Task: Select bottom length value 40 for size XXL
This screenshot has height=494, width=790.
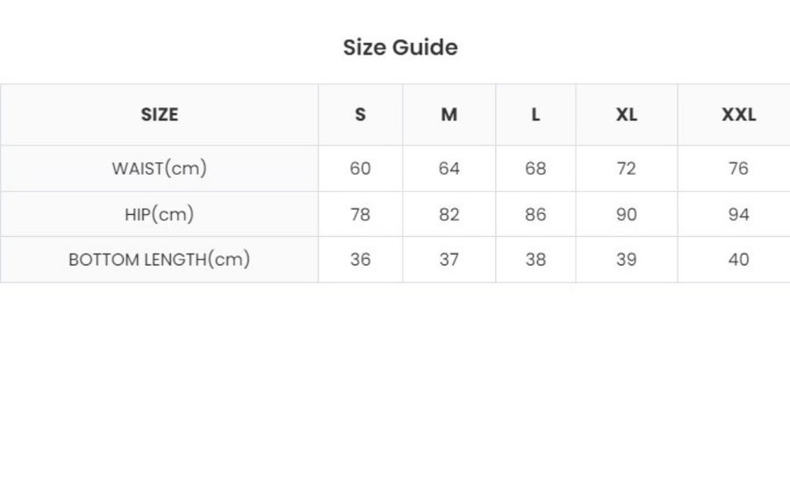Action: pos(738,260)
